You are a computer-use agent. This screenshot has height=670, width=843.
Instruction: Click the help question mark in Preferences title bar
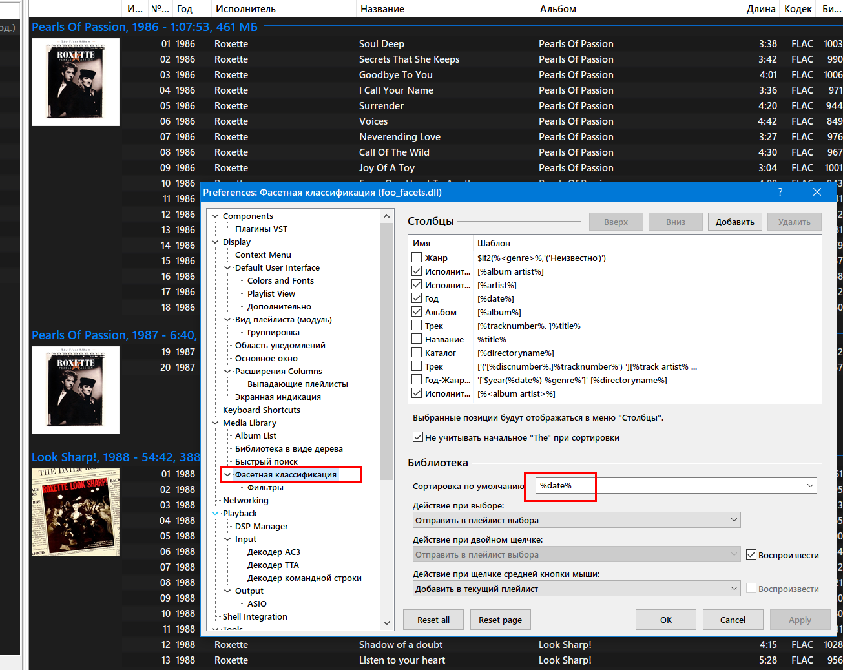click(x=780, y=192)
